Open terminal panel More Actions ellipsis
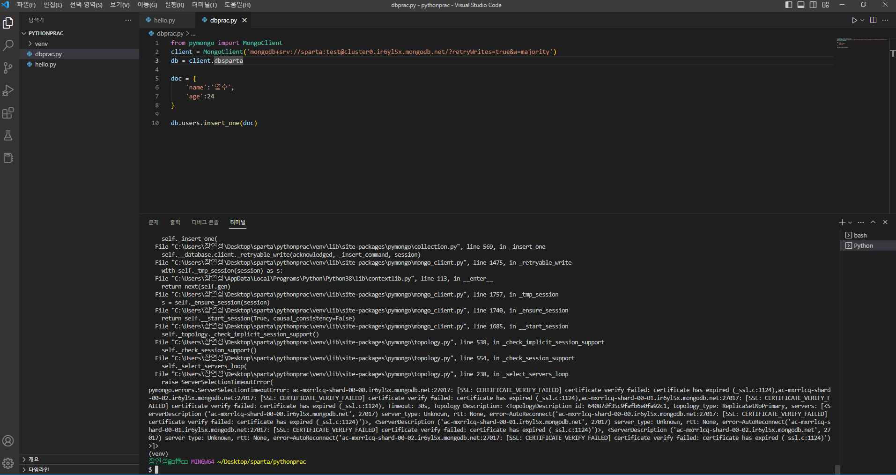This screenshot has width=896, height=475. pyautogui.click(x=861, y=222)
